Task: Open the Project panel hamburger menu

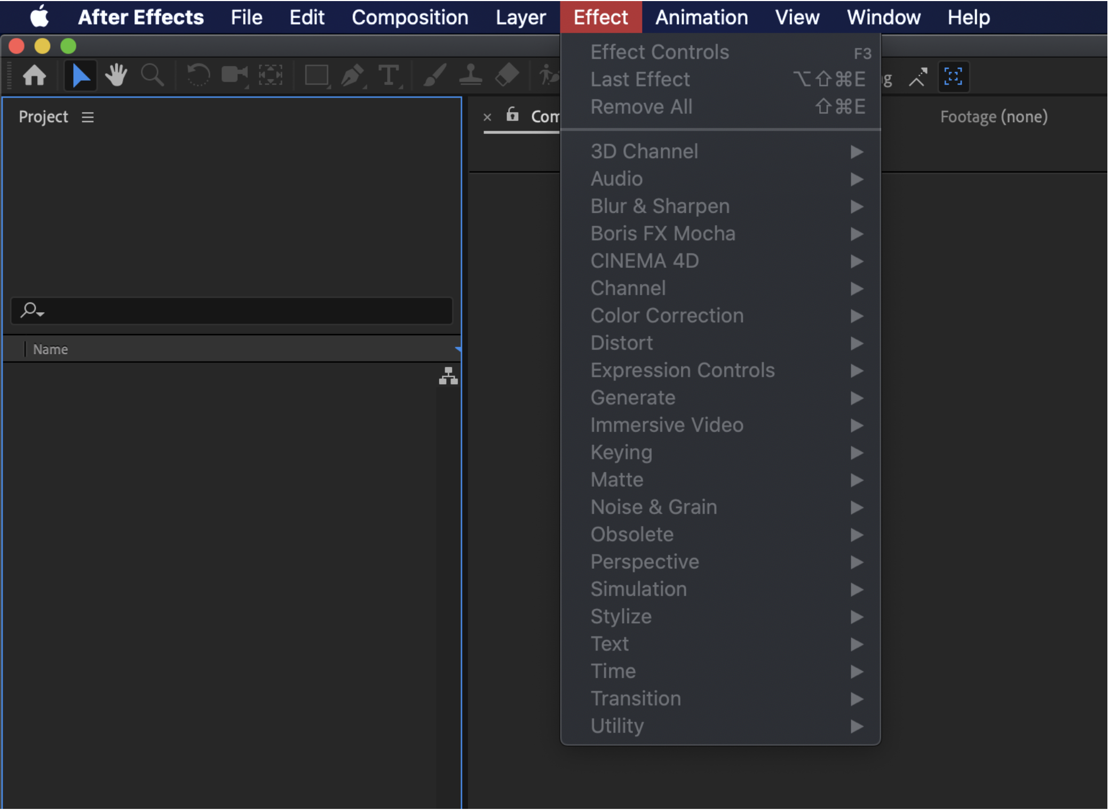Action: pos(88,117)
